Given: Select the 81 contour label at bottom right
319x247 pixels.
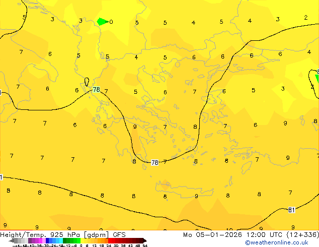Looking at the screenshot, I should click(x=292, y=210).
